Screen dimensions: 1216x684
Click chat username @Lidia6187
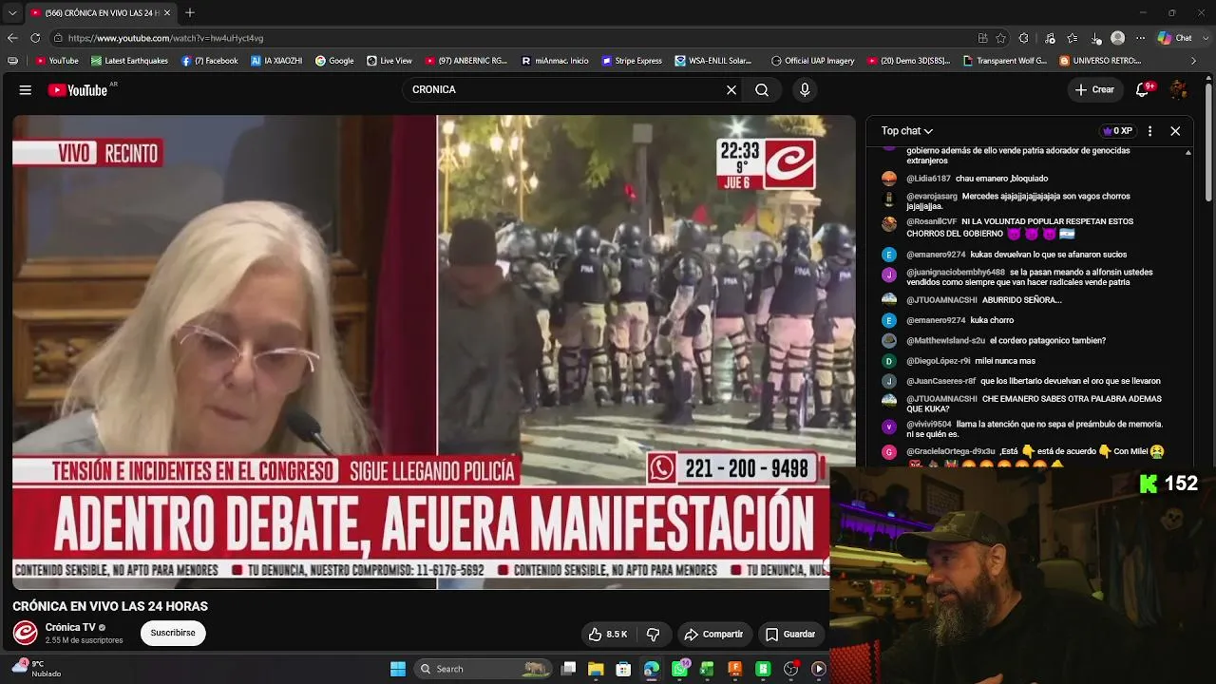pos(928,179)
